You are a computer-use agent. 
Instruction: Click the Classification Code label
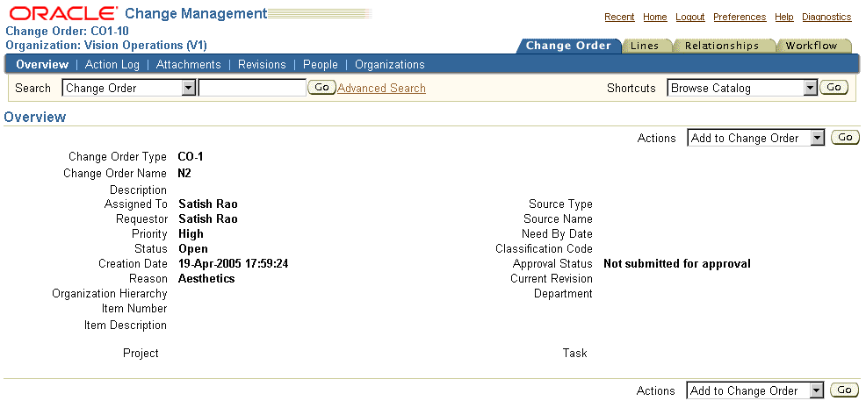tap(544, 249)
